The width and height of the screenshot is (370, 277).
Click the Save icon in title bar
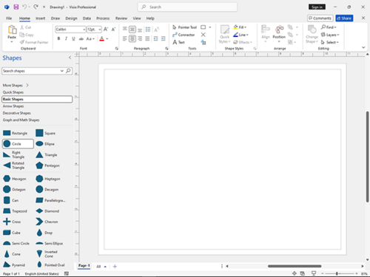[x=16, y=7]
